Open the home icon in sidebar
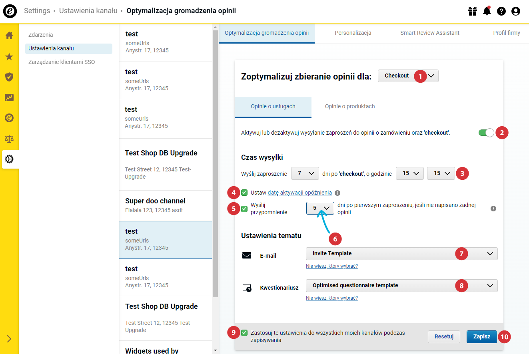529x354 pixels. tap(9, 35)
